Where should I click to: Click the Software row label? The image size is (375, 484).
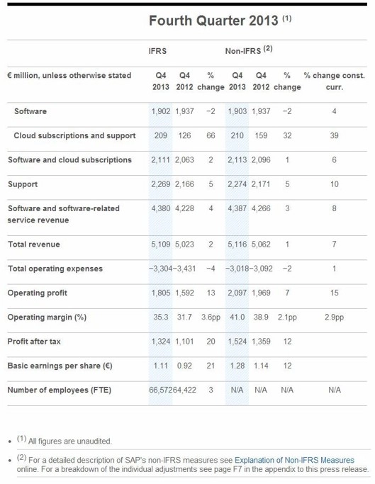pos(30,111)
